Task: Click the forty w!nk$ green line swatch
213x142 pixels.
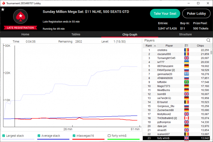Action: click(x=124, y=139)
